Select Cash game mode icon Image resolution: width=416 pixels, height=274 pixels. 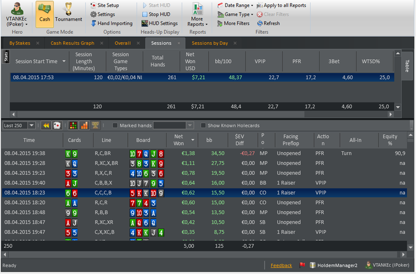pyautogui.click(x=45, y=9)
